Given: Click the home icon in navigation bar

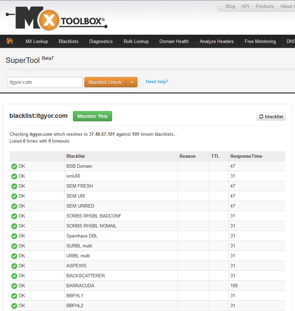Looking at the screenshot, I should (10, 41).
